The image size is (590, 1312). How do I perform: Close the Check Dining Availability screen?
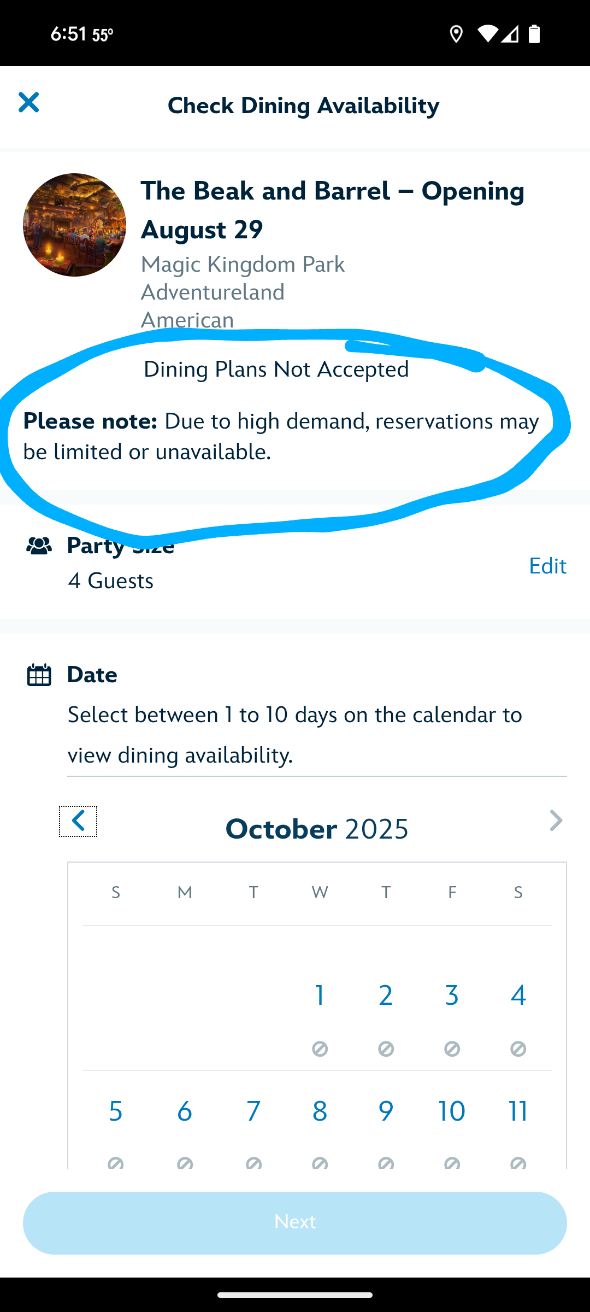click(28, 102)
